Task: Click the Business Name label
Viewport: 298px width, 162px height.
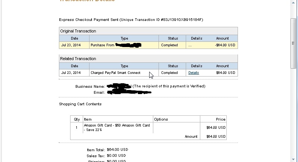Action: tap(90, 86)
